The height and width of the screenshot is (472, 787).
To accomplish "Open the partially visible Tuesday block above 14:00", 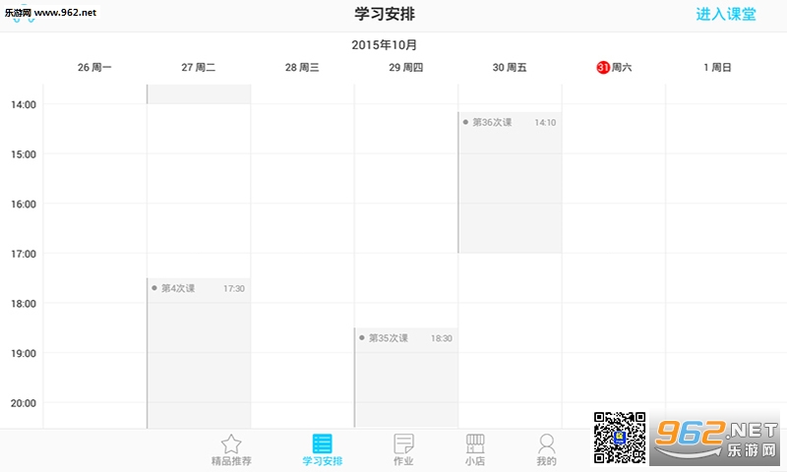I will coord(199,93).
